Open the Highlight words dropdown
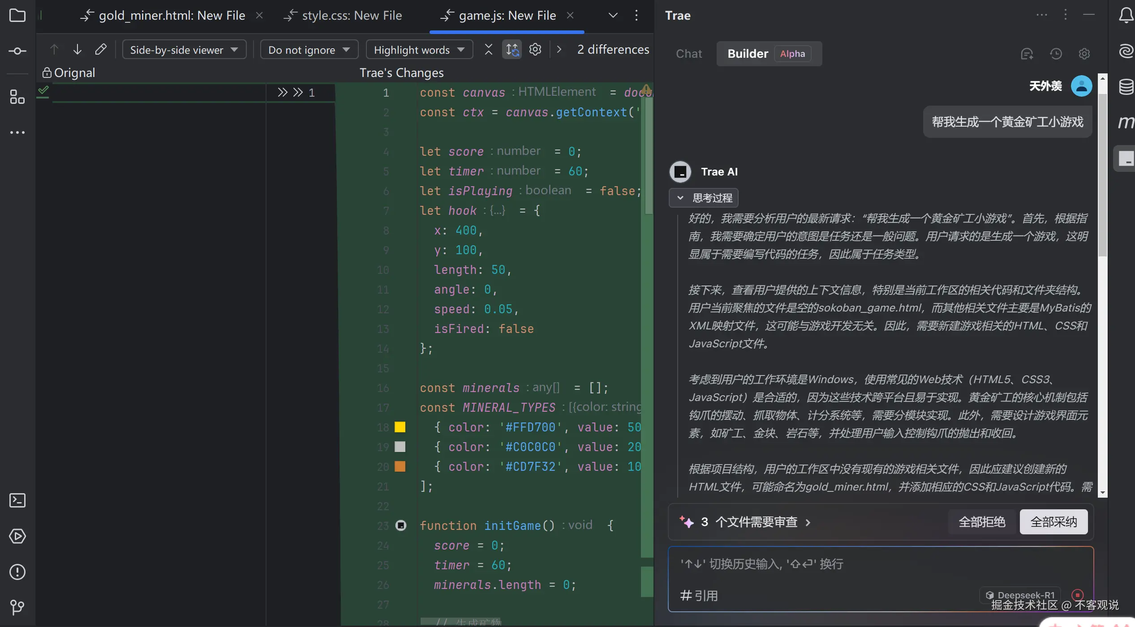The width and height of the screenshot is (1135, 627). click(x=419, y=50)
